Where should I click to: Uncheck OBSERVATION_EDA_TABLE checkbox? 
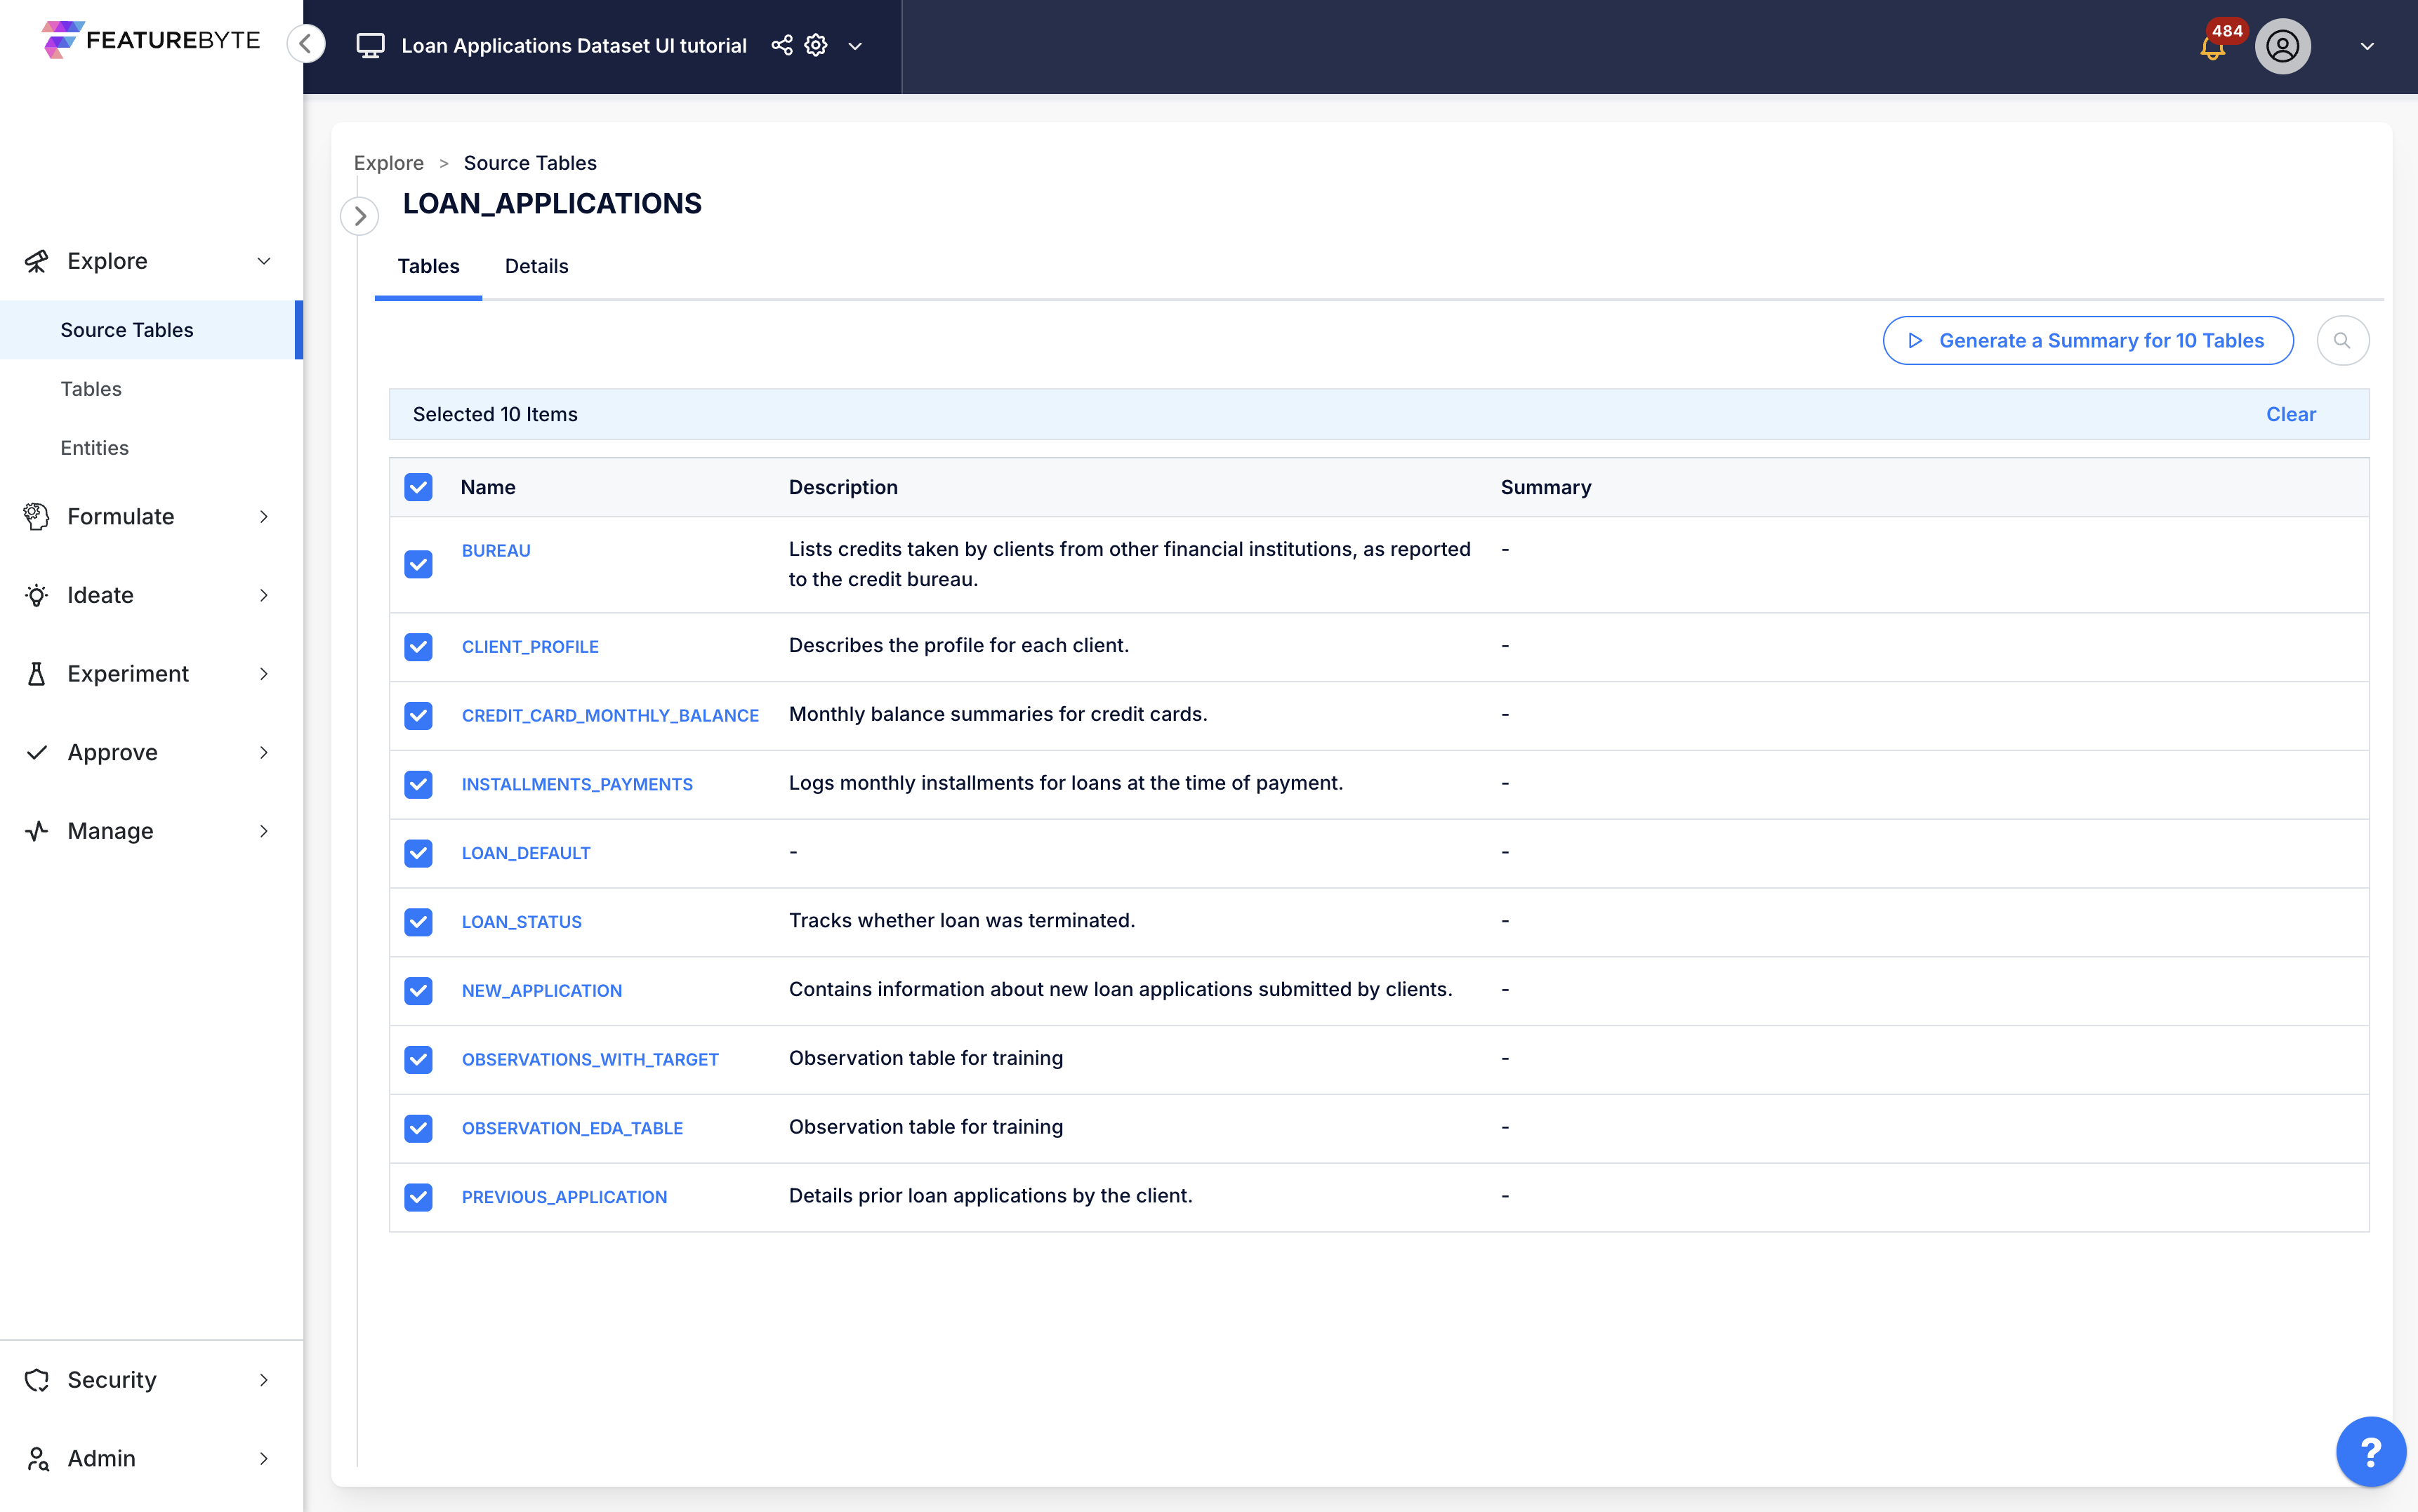pos(418,1128)
